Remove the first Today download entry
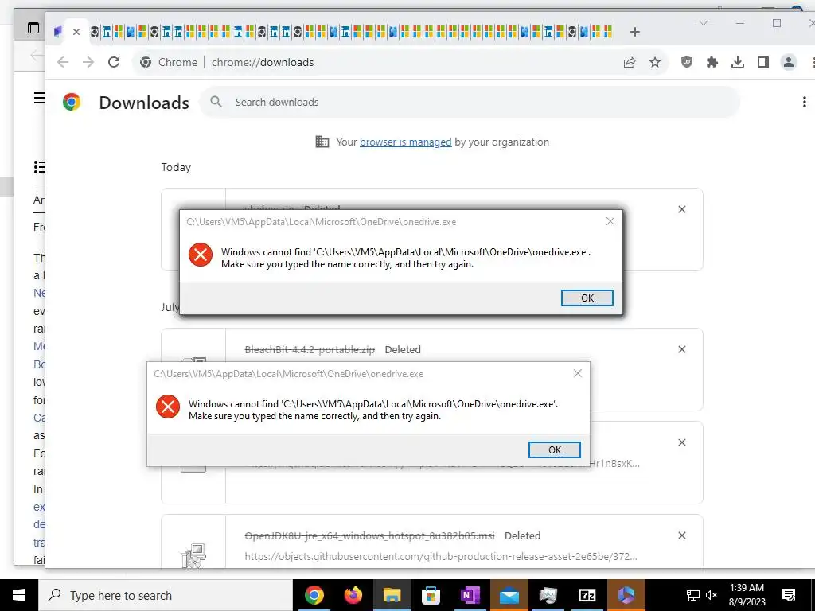815x611 pixels. pyautogui.click(x=682, y=209)
